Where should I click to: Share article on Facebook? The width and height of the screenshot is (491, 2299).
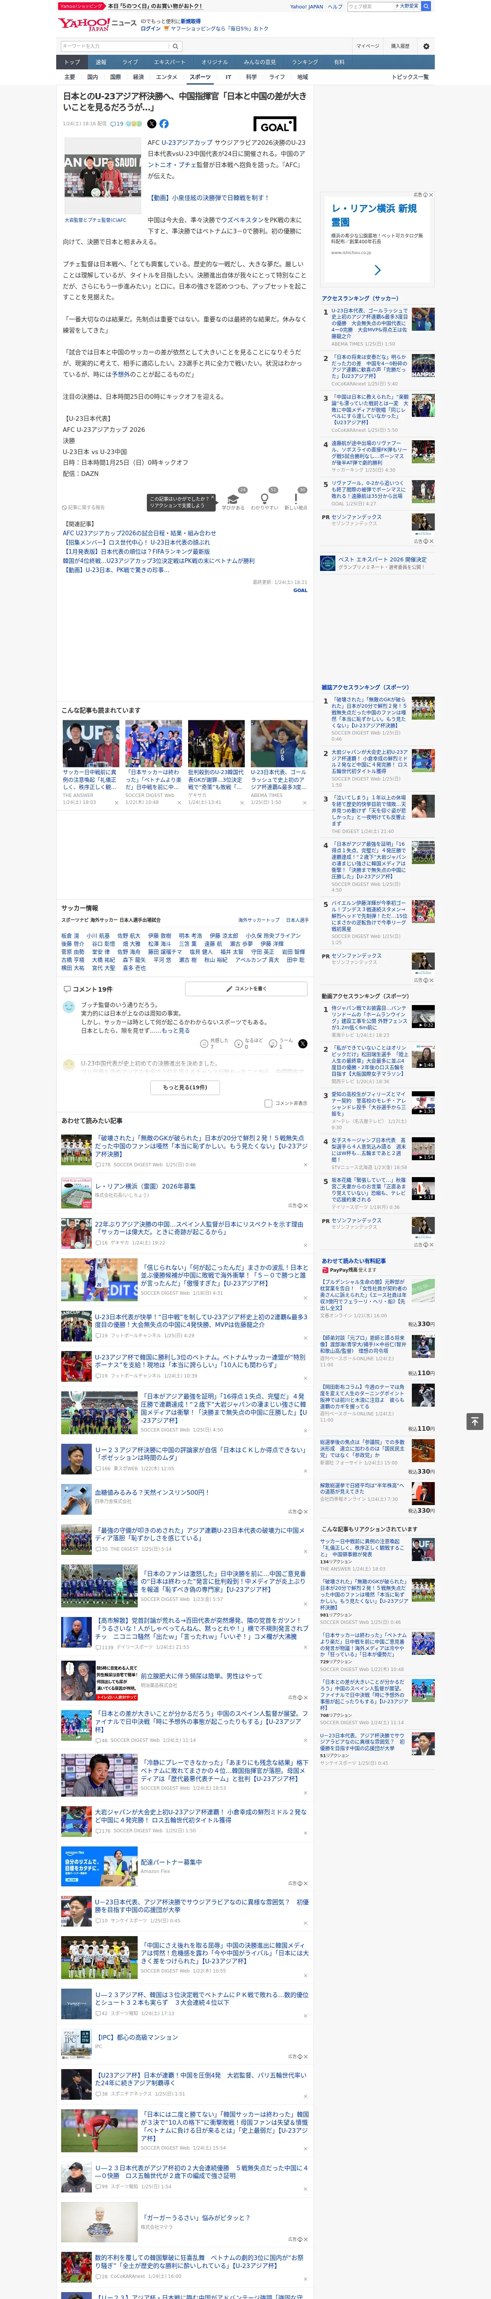pos(164,124)
